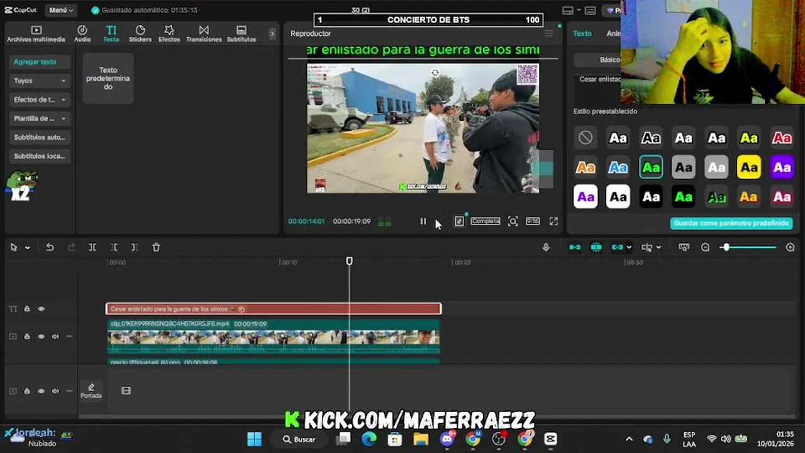Hide the text track with its eye icon
Viewport: 805px width, 453px height.
[x=42, y=309]
